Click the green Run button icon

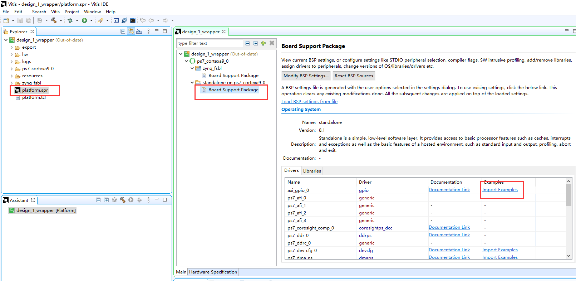[84, 20]
